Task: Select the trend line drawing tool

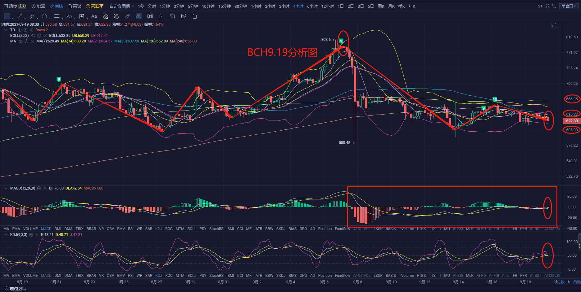Action: [x=20, y=16]
